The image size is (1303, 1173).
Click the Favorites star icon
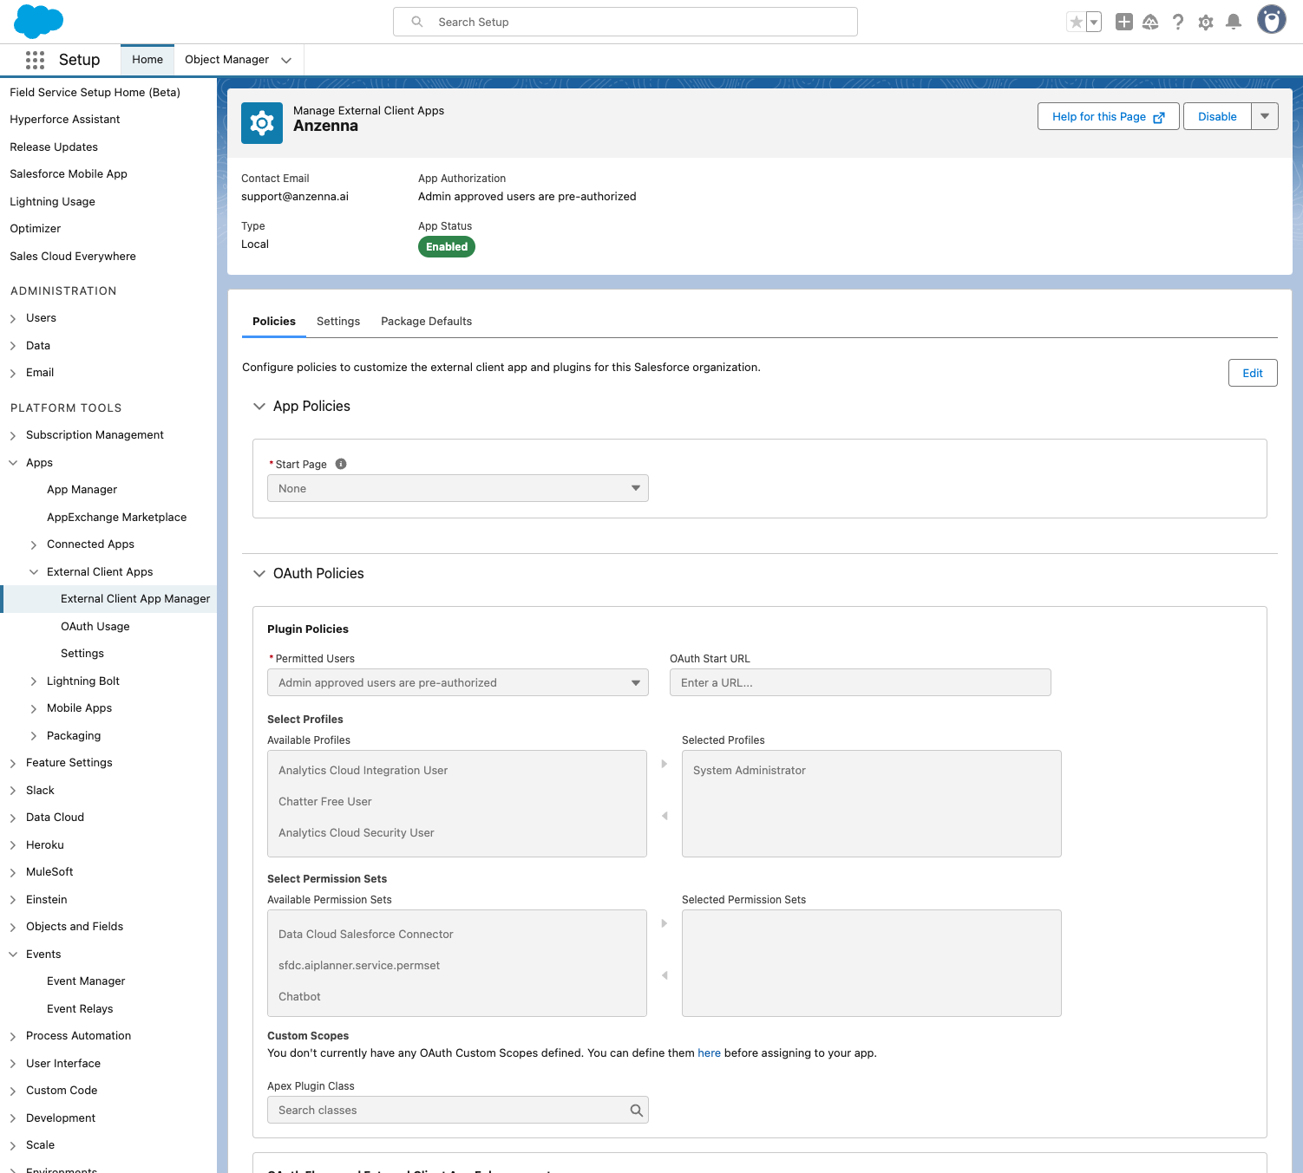(1076, 23)
